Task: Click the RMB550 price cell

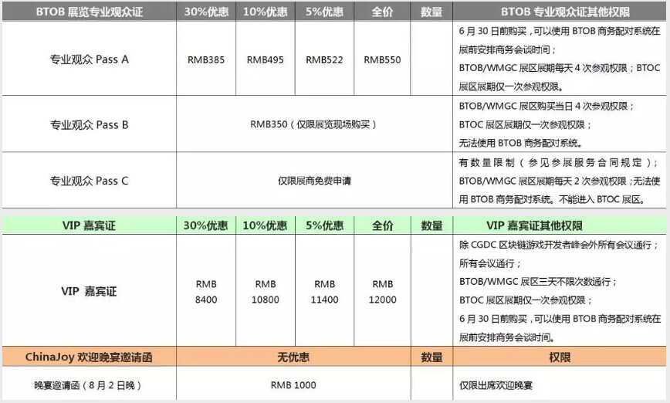Action: click(382, 59)
